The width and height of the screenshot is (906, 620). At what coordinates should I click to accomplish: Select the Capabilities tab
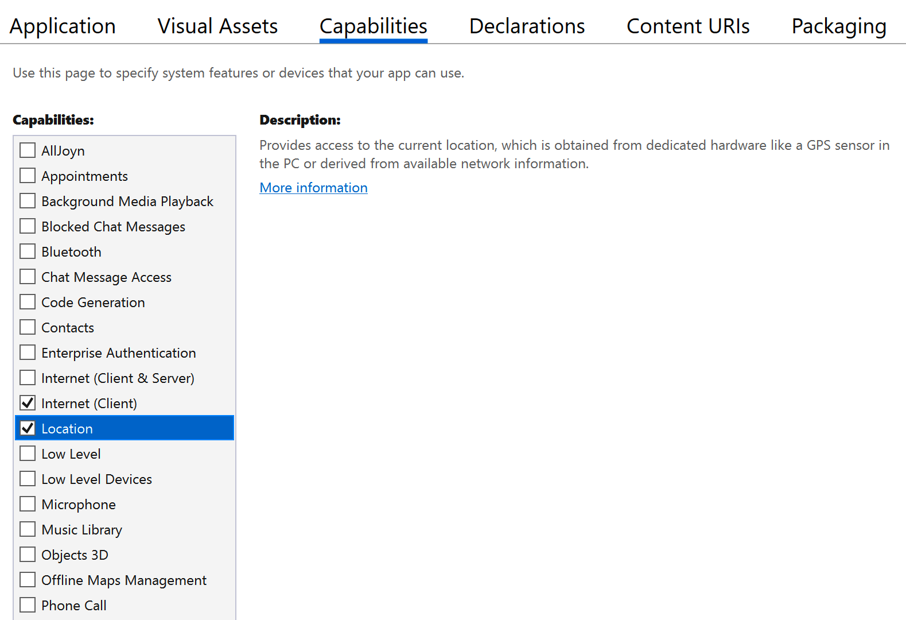point(374,26)
